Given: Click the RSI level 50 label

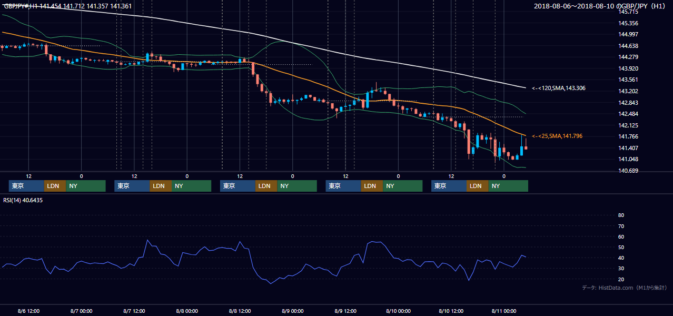Looking at the screenshot, I should point(621,247).
